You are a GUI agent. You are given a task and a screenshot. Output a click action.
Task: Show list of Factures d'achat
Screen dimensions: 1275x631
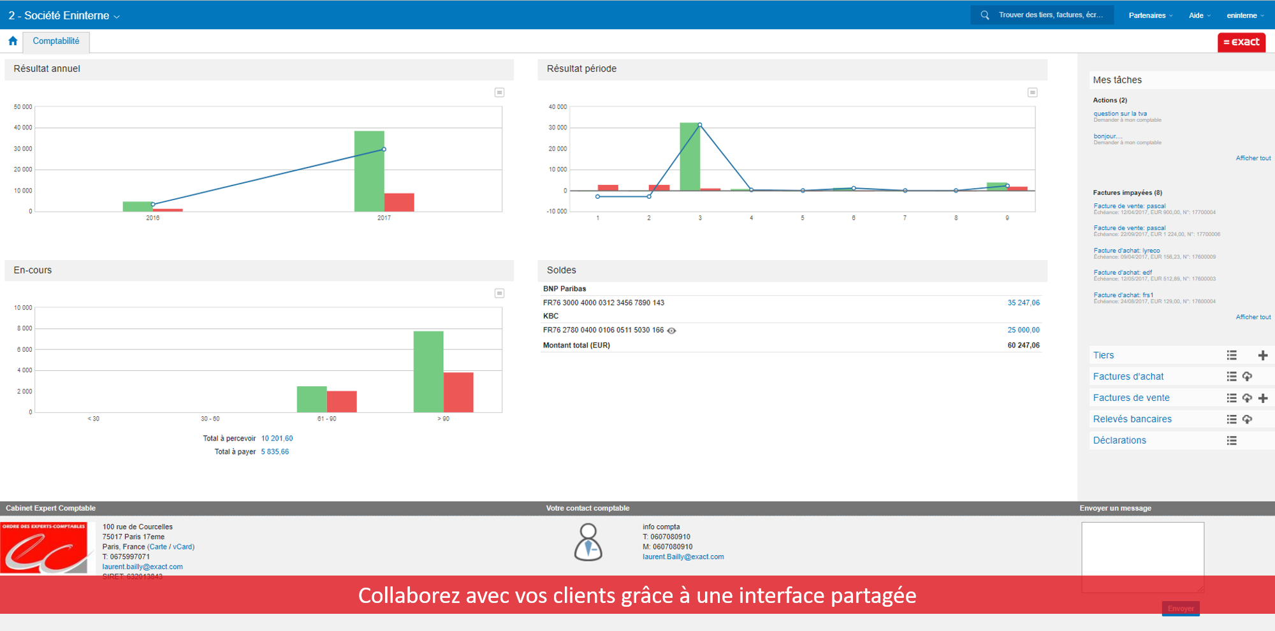[x=1232, y=377]
